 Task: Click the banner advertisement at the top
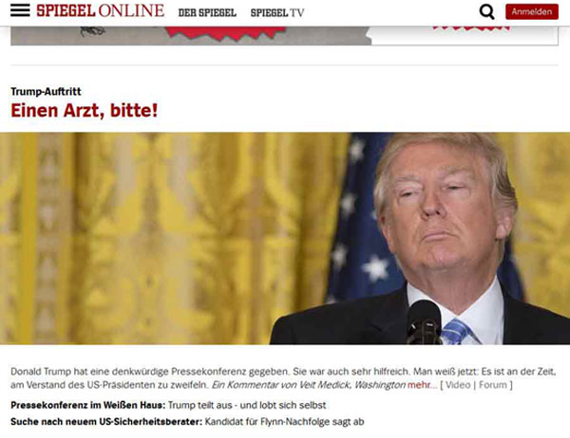tap(284, 36)
